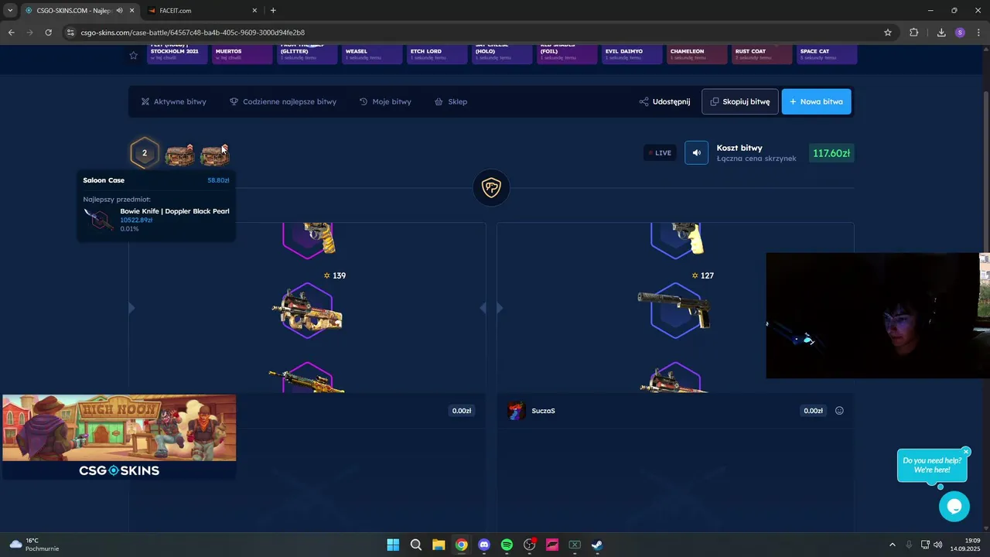This screenshot has height=557, width=990.
Task: Click the Skopiuj bitwę button
Action: coord(740,101)
